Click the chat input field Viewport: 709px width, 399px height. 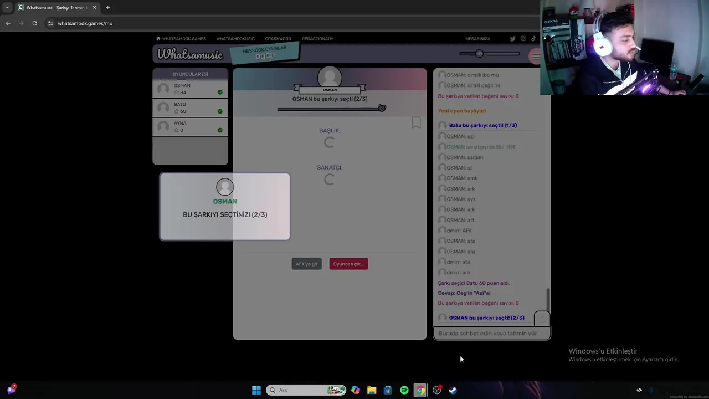tap(492, 333)
